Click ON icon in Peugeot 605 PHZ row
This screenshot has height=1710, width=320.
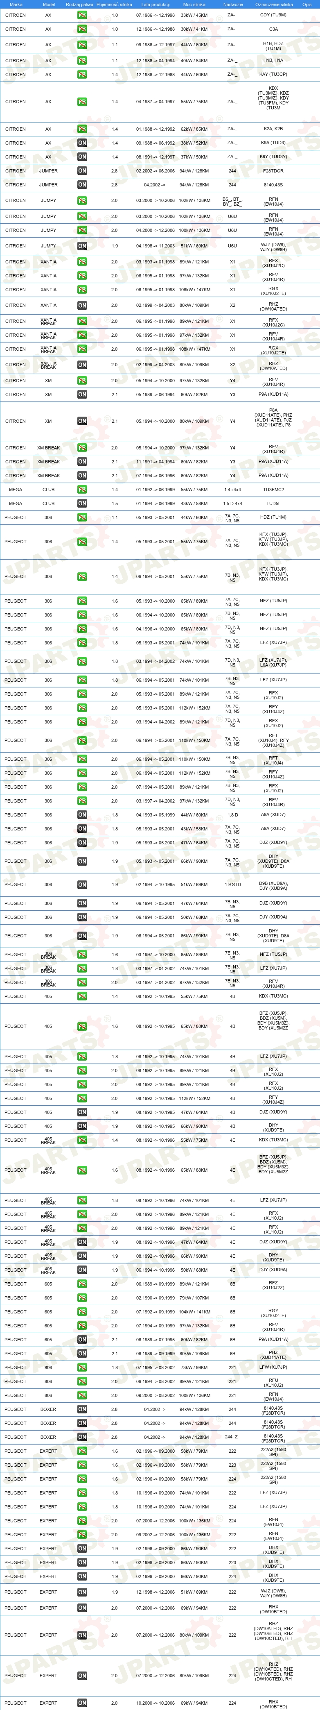(82, 1354)
